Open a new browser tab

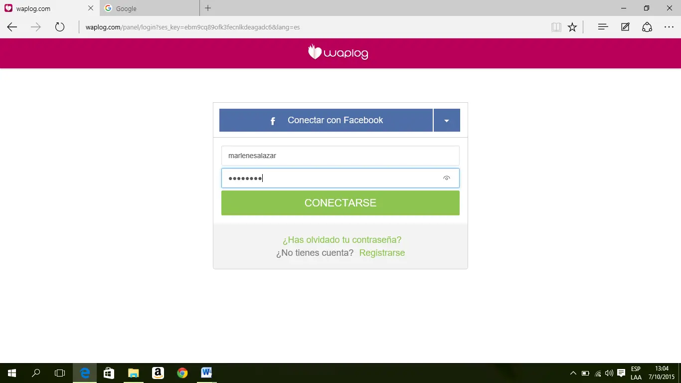tap(208, 8)
